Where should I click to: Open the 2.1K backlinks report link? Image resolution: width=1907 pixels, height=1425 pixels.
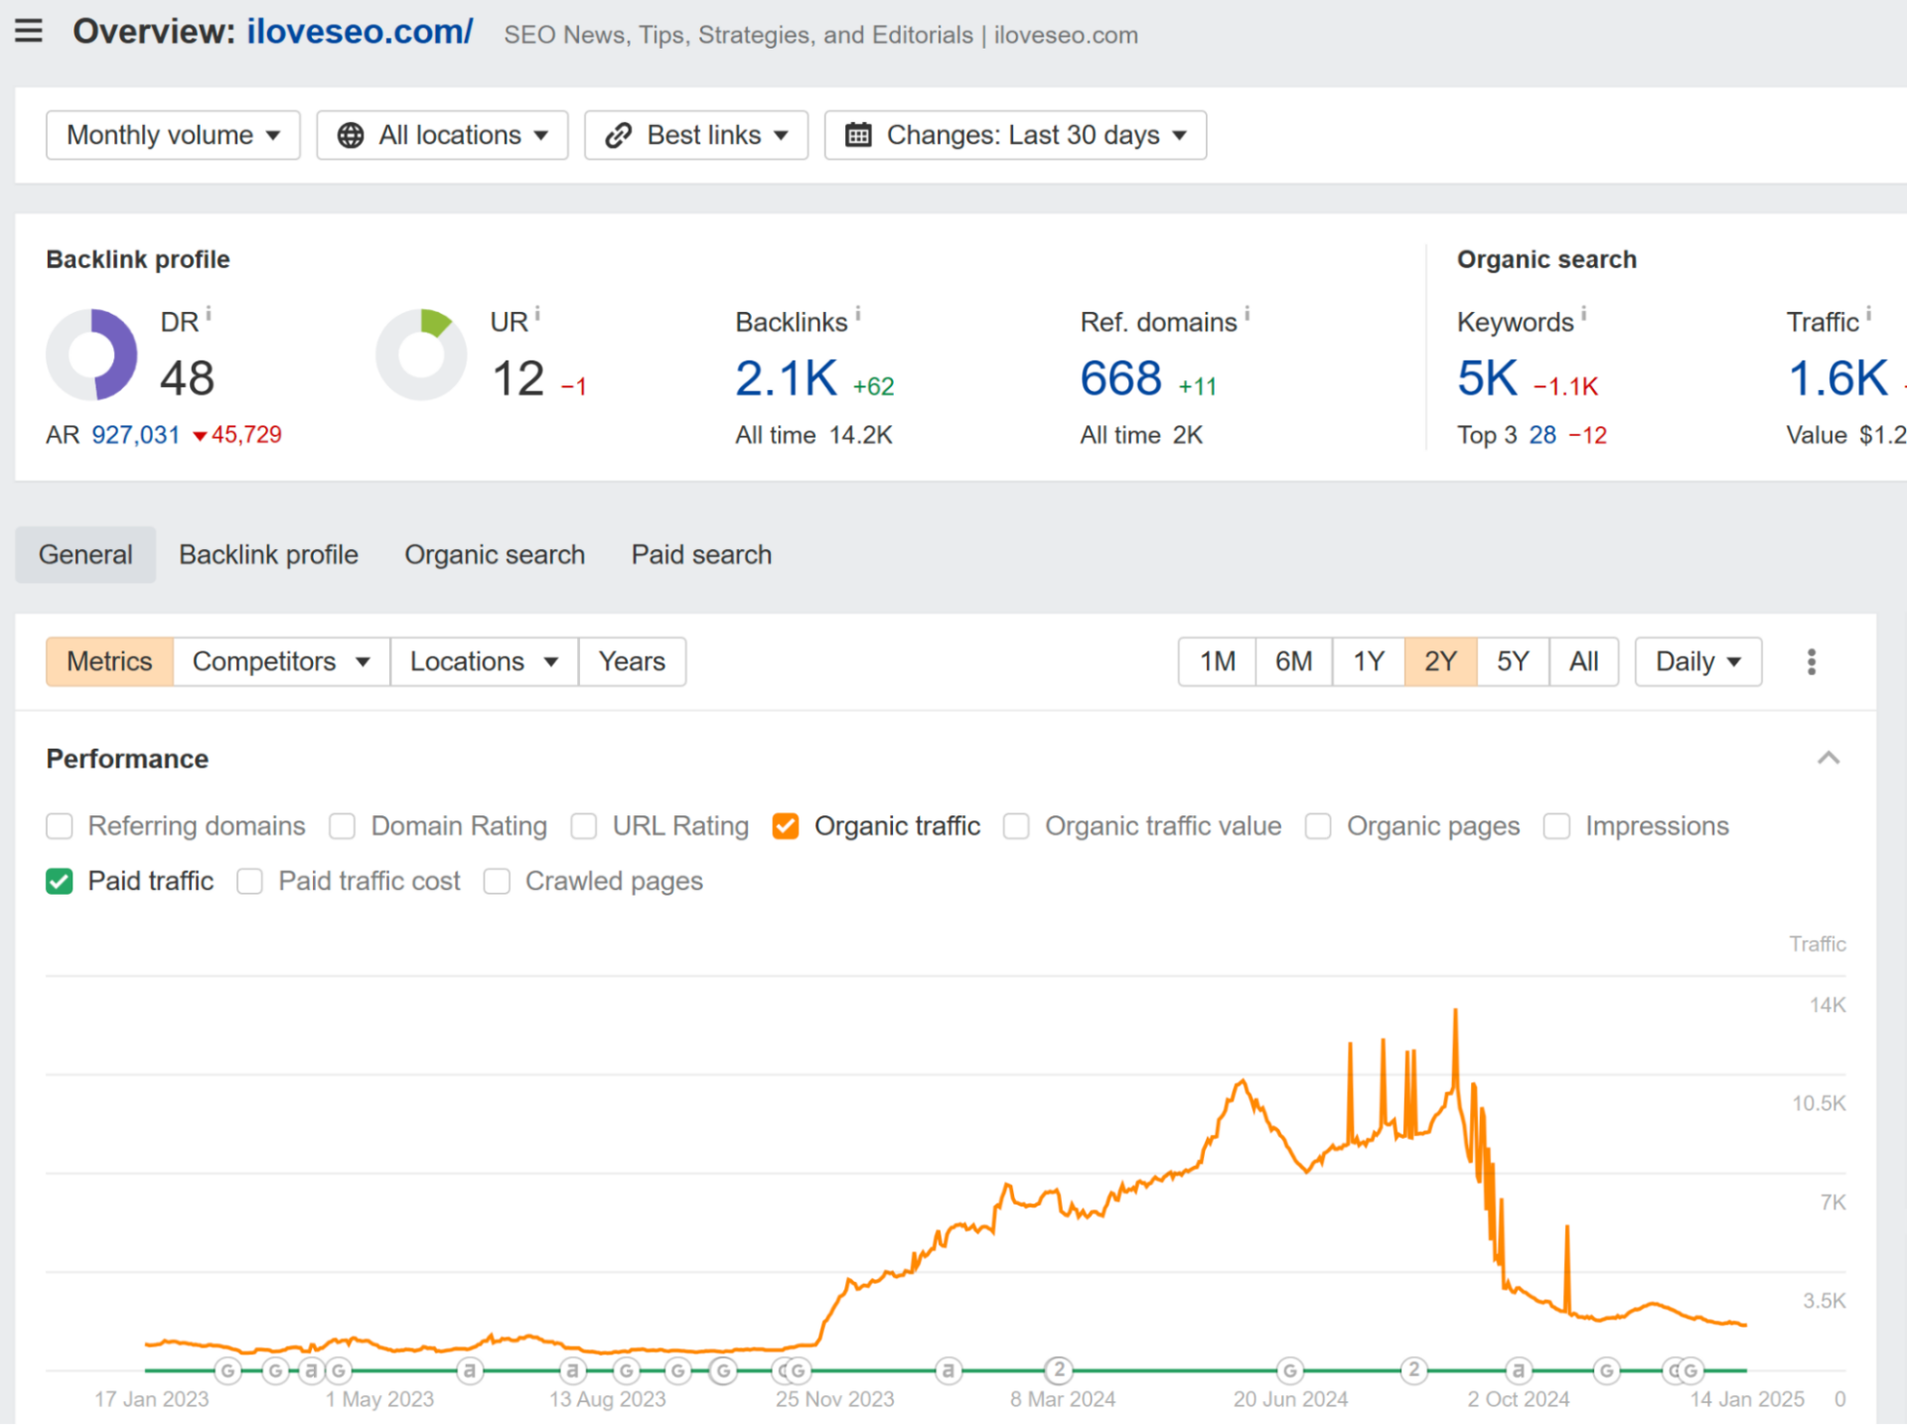click(x=787, y=378)
